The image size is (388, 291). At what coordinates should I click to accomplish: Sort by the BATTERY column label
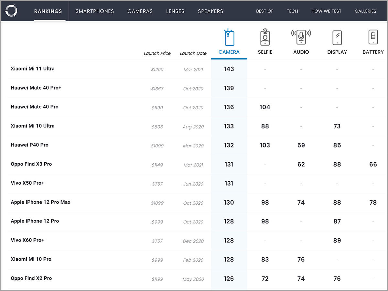click(x=373, y=52)
